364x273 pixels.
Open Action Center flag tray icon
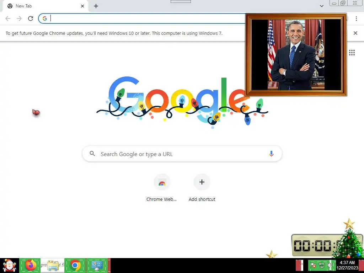(313, 265)
